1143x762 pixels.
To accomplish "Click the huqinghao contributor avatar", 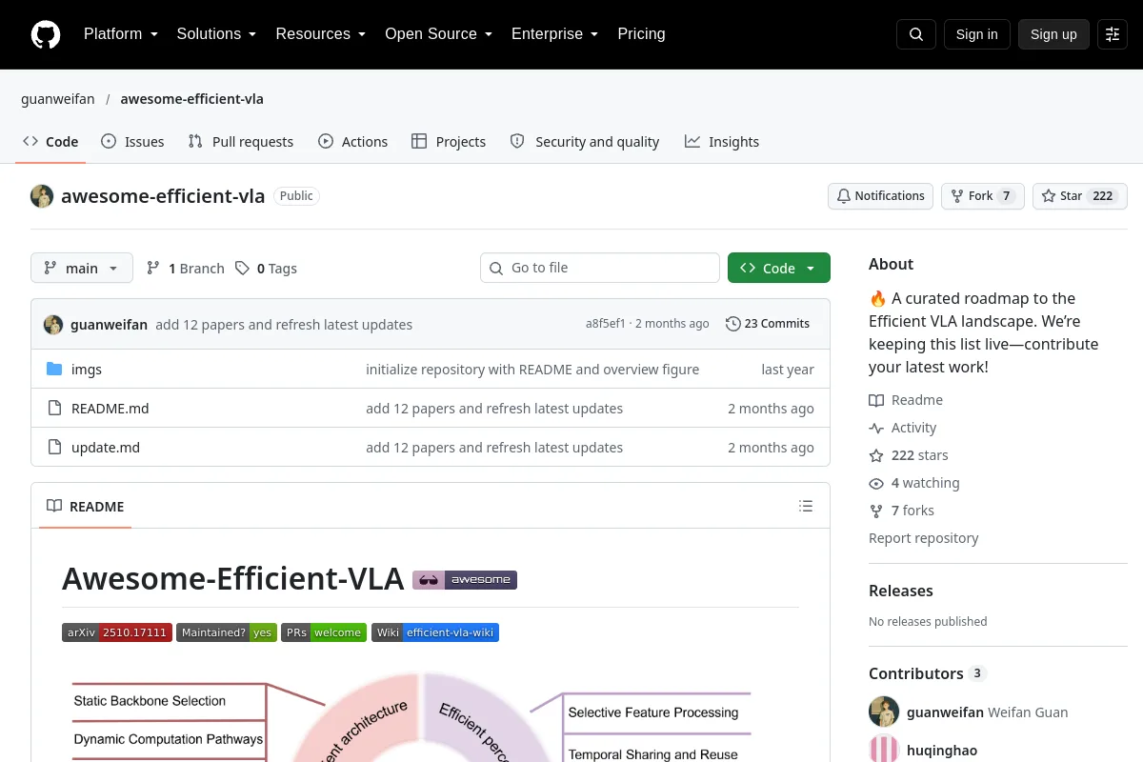I will click(x=884, y=750).
